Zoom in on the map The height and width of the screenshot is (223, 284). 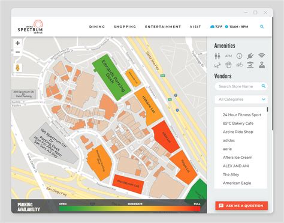tap(17, 43)
